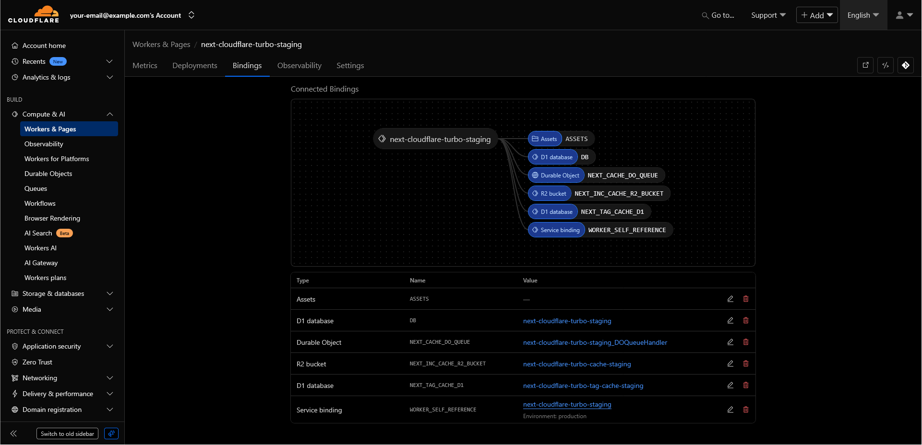This screenshot has width=922, height=445.
Task: Select Workers & Pages in the sidebar
Action: tap(69, 129)
